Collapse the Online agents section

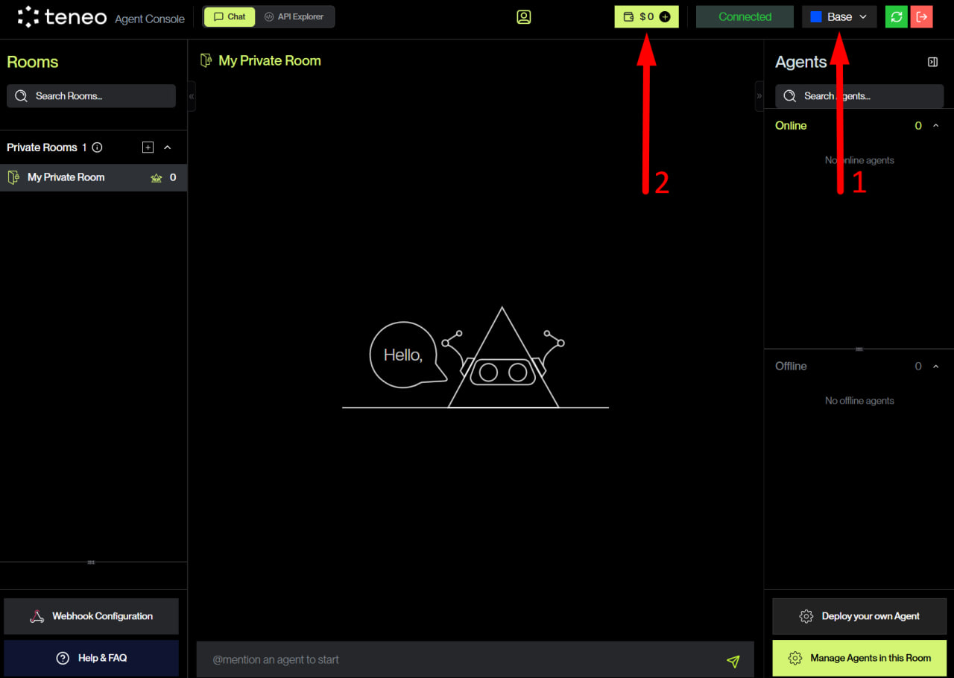[936, 126]
